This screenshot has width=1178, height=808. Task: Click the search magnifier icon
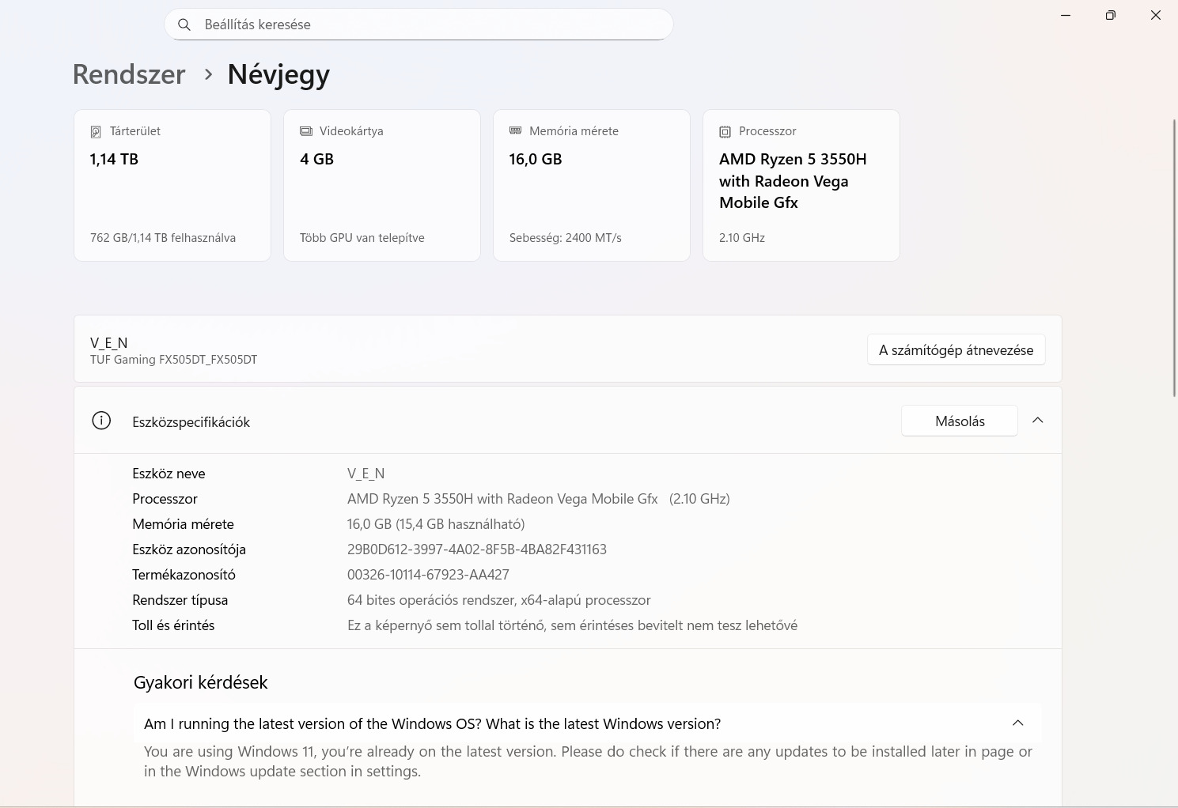coord(184,25)
